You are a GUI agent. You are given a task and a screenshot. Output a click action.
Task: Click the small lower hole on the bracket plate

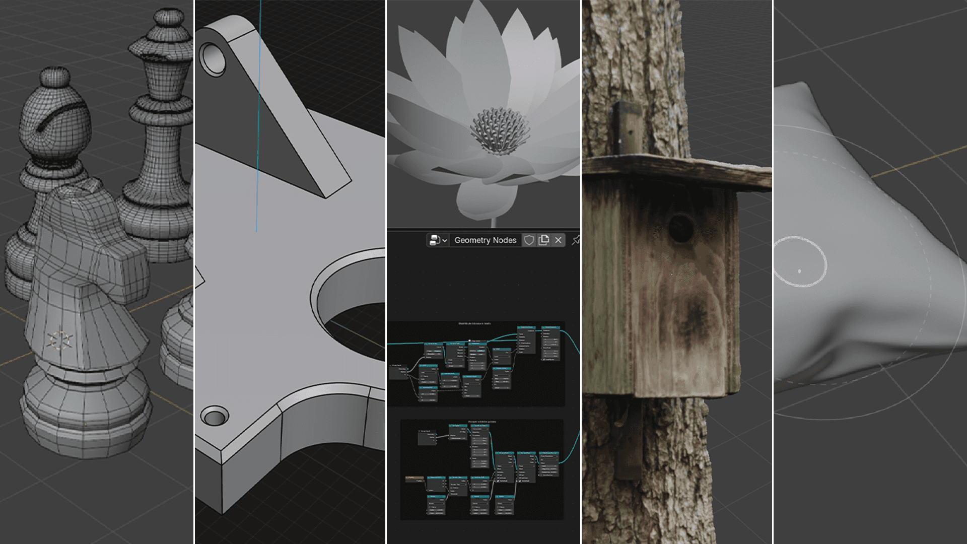(215, 417)
